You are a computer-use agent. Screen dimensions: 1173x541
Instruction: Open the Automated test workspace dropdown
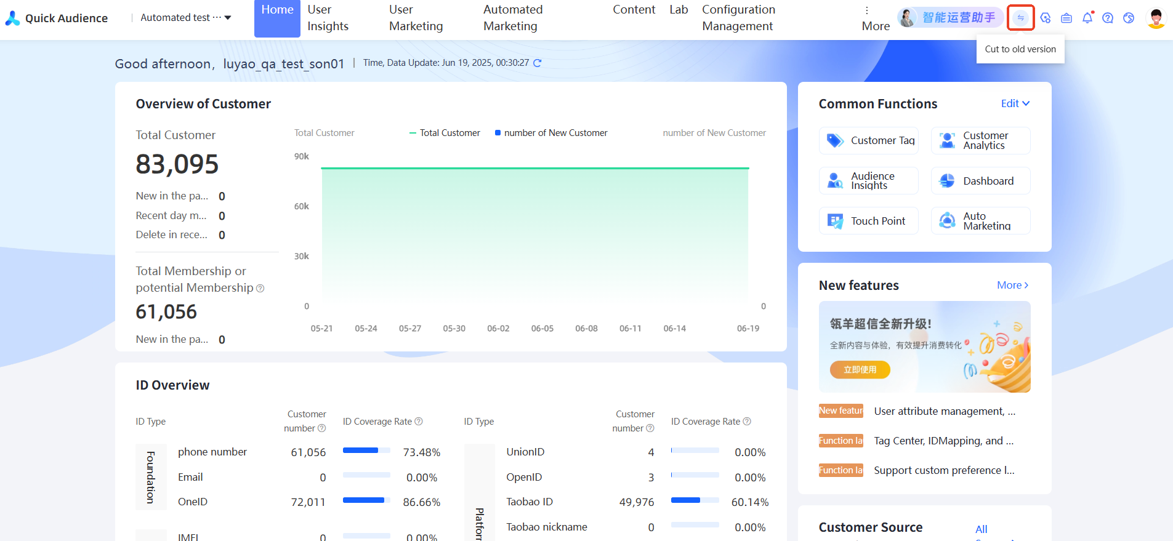coord(186,18)
